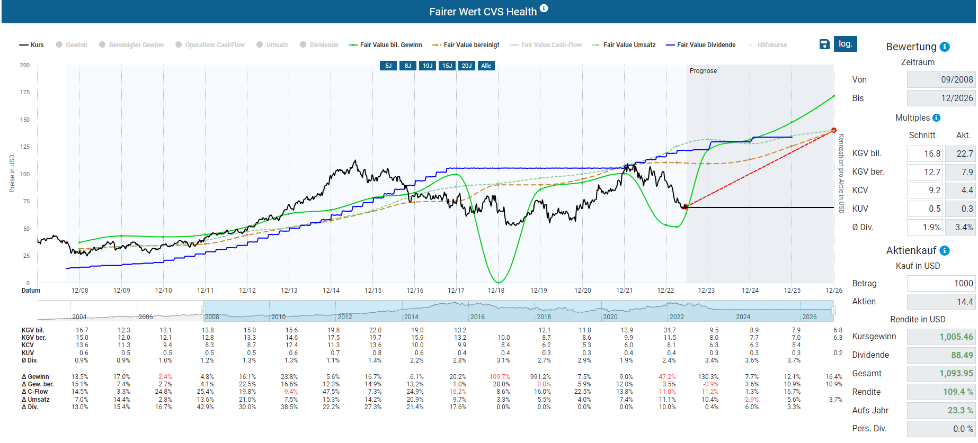Image resolution: width=978 pixels, height=443 pixels.
Task: Click the KGV bil. Schnitt value field
Action: pos(924,154)
